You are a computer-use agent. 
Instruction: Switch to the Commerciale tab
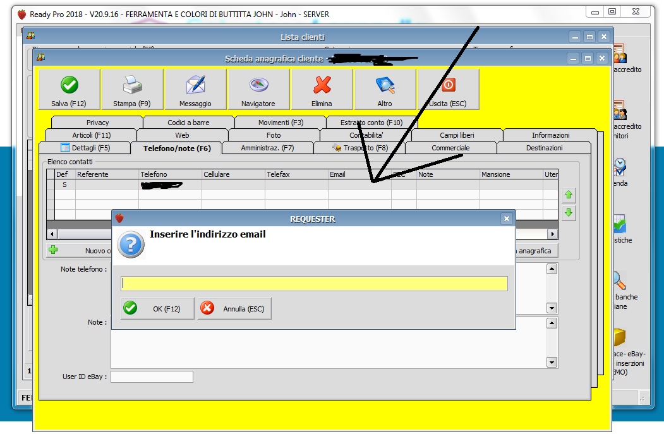(x=450, y=148)
